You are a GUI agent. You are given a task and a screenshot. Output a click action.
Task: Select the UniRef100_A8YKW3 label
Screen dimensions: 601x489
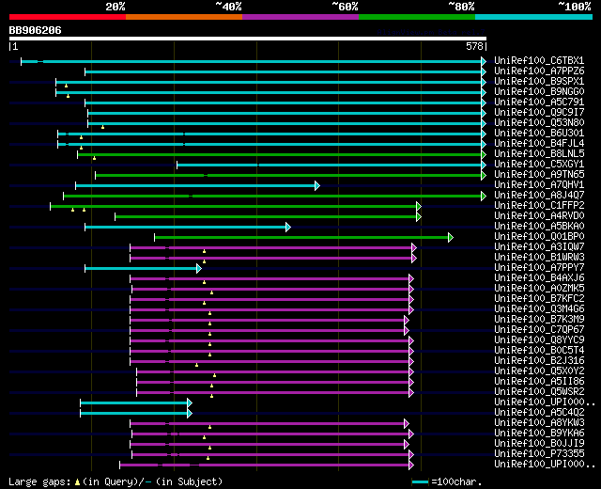click(x=539, y=423)
